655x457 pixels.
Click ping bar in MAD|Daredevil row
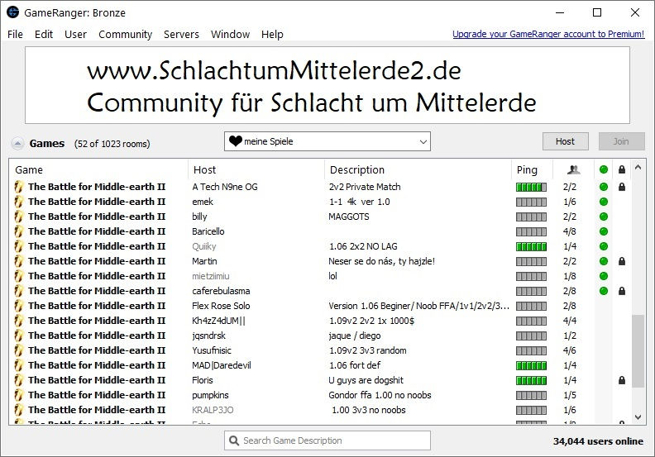click(531, 366)
